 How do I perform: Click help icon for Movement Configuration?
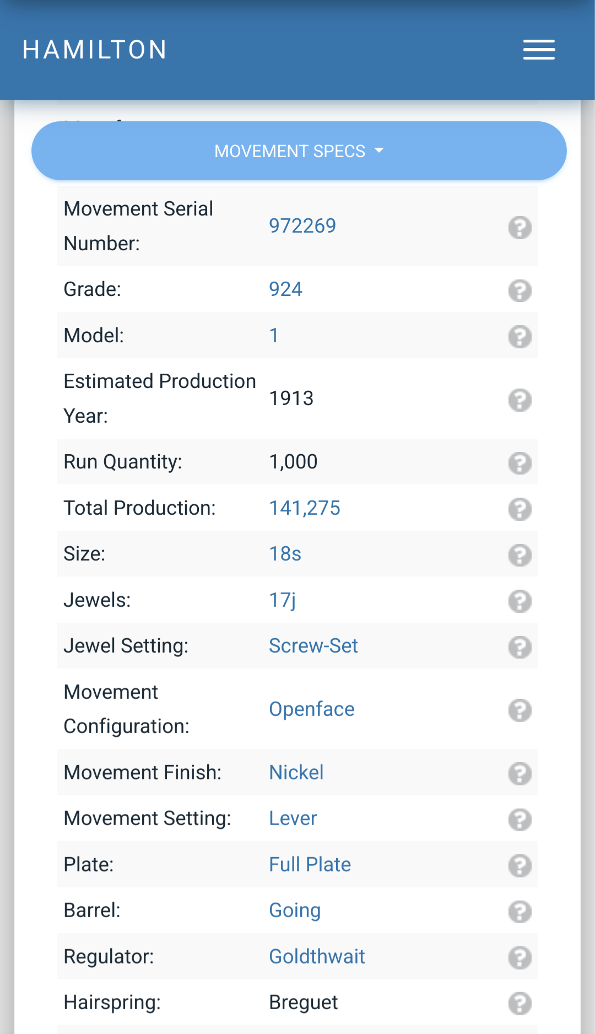click(x=520, y=710)
